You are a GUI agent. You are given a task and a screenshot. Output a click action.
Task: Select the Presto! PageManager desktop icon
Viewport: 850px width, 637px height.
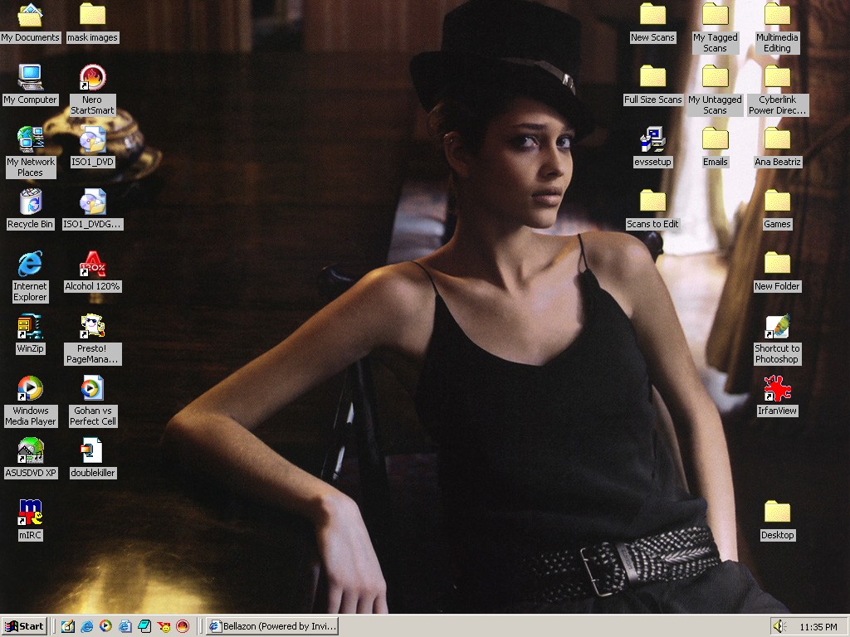pyautogui.click(x=92, y=326)
